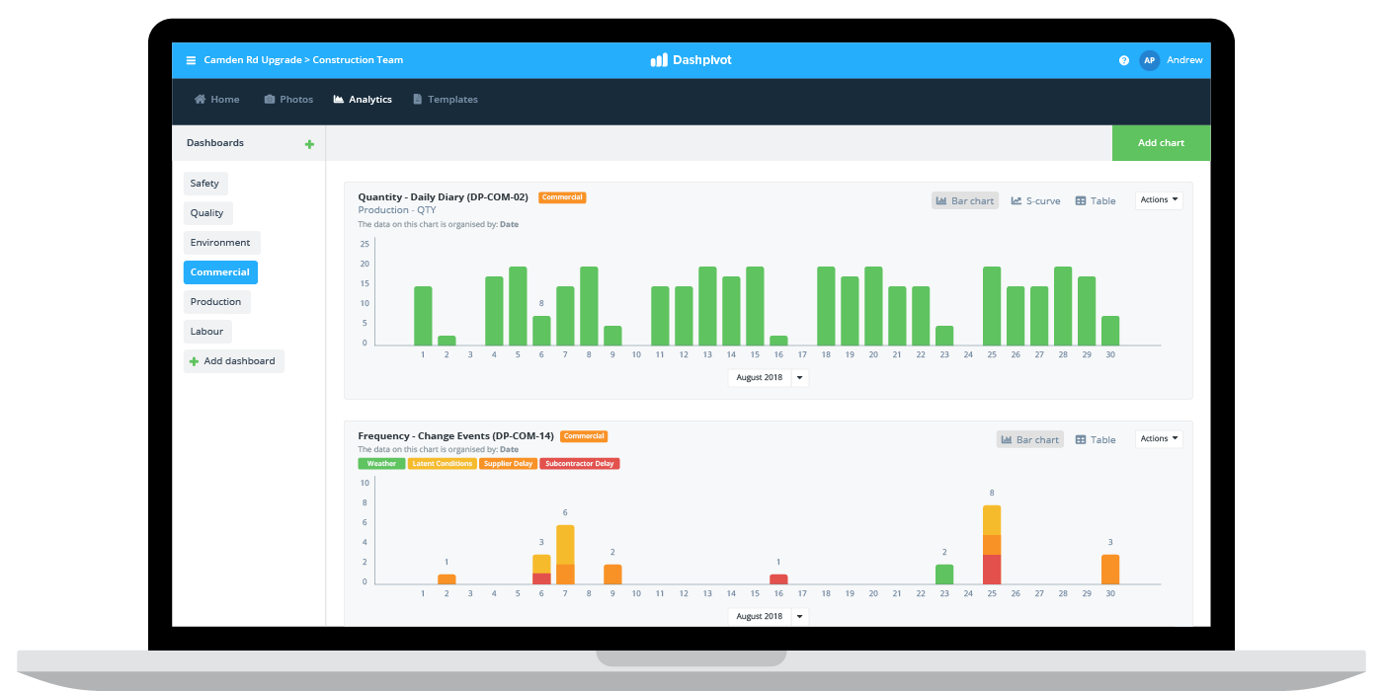The width and height of the screenshot is (1383, 691).
Task: Open the Templates tab
Action: pos(446,100)
